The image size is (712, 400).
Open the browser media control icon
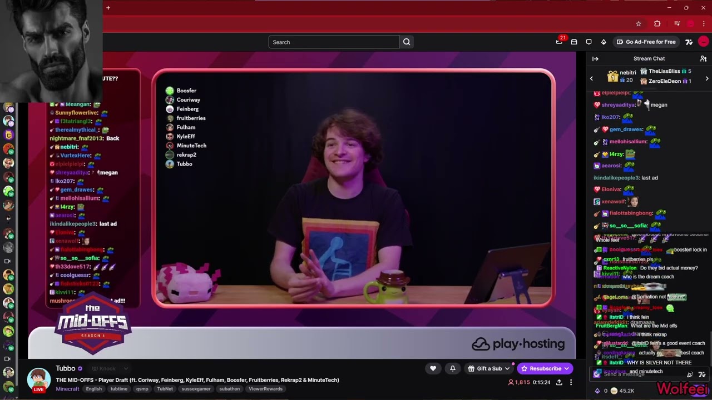click(x=677, y=24)
